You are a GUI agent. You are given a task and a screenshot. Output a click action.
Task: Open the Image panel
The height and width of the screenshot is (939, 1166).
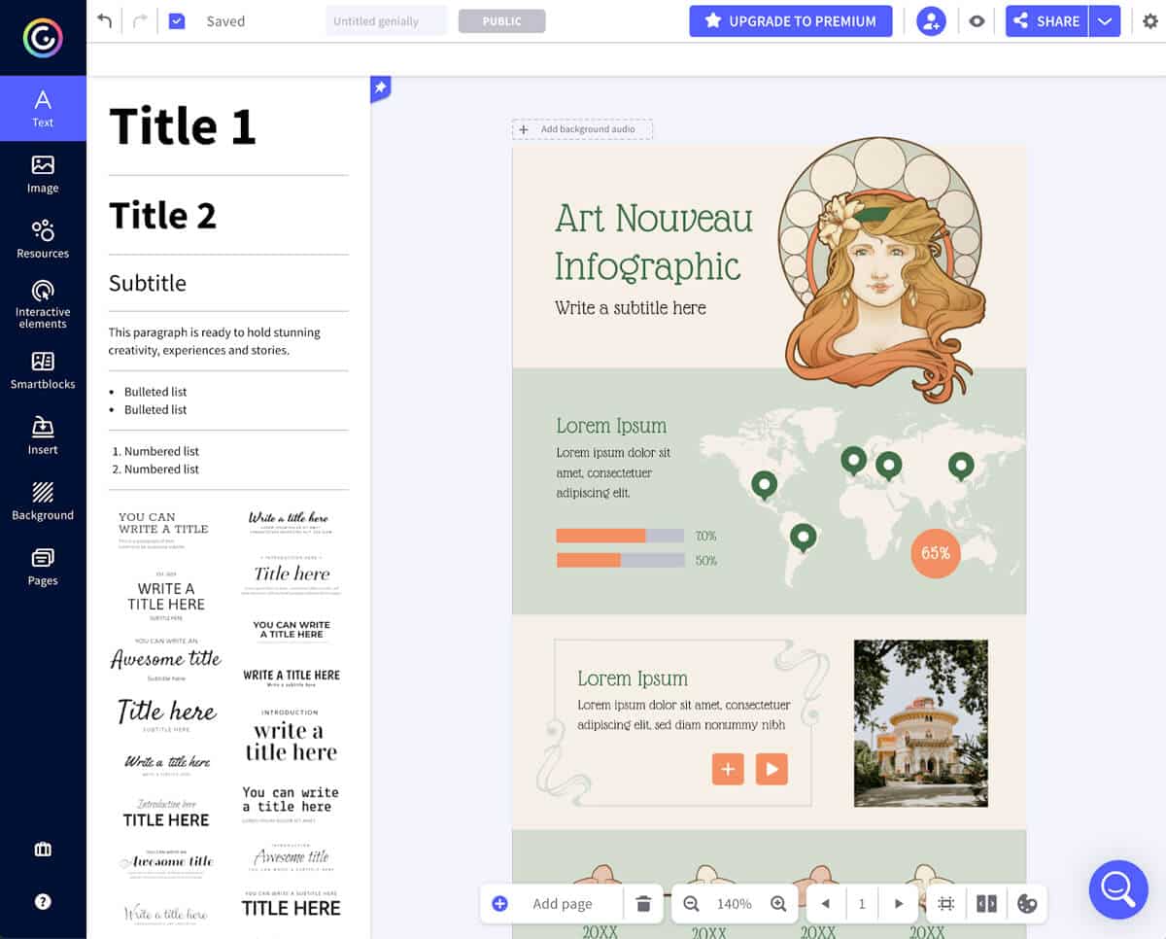click(x=43, y=174)
